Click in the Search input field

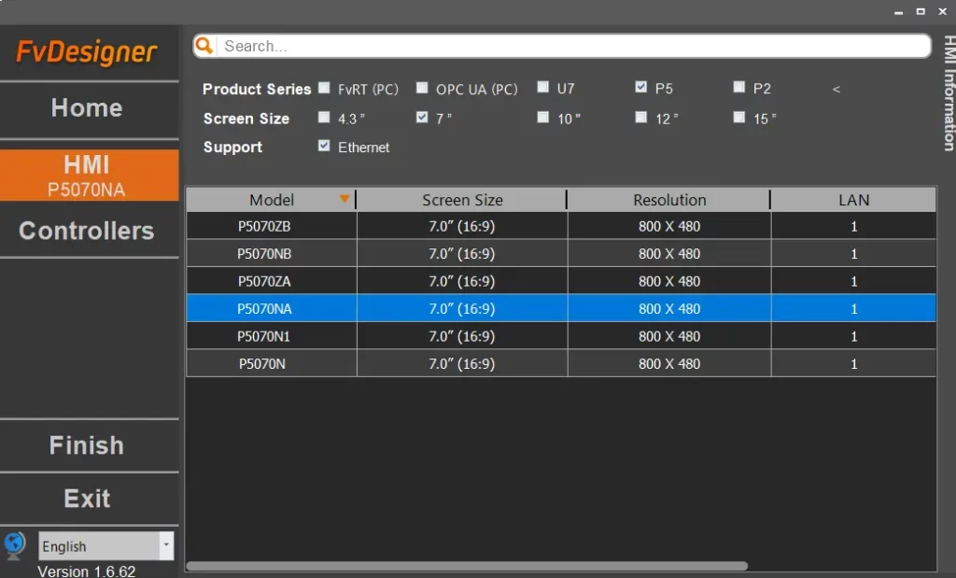569,46
